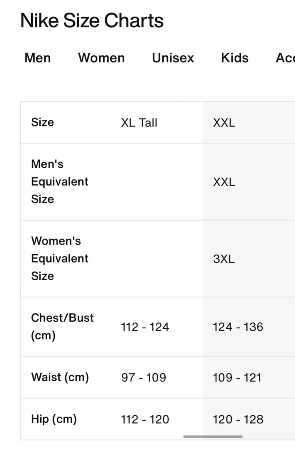The width and height of the screenshot is (295, 459).
Task: Select the Unisex tab
Action: coord(173,58)
